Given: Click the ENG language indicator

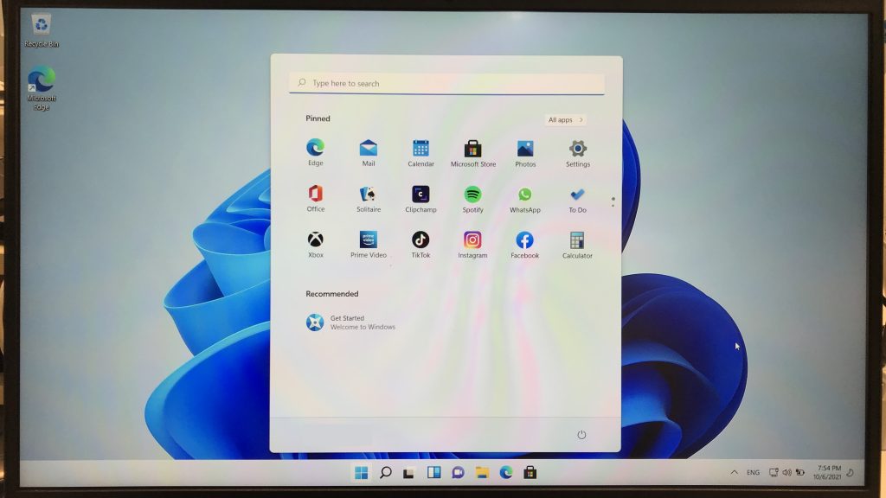Looking at the screenshot, I should (x=754, y=473).
